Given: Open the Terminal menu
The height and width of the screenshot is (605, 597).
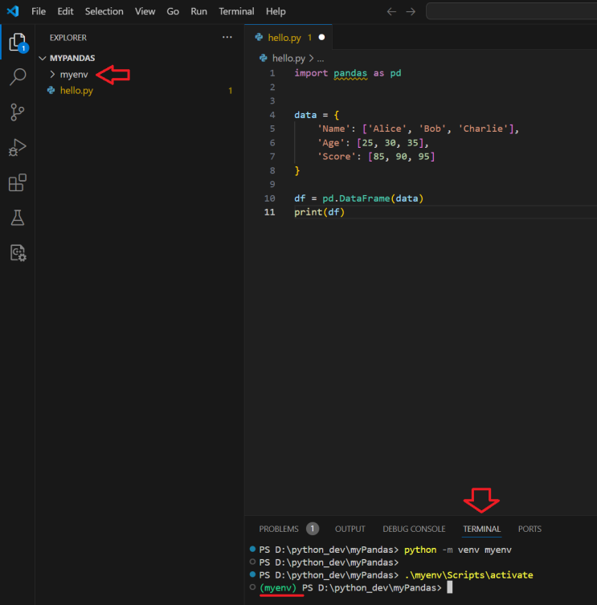Looking at the screenshot, I should pos(236,11).
